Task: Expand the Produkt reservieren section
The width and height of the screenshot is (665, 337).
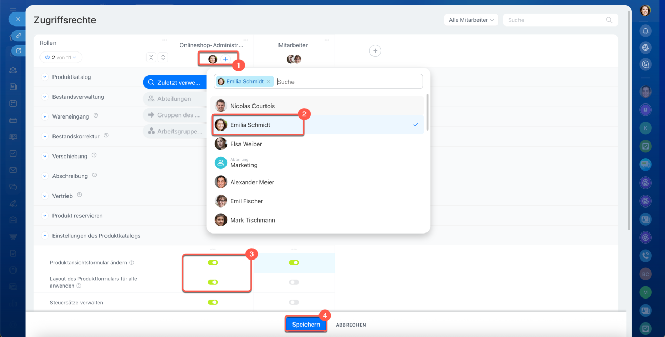Action: [44, 215]
